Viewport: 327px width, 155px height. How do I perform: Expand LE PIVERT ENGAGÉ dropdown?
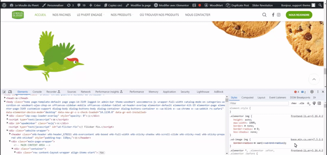coord(91,15)
